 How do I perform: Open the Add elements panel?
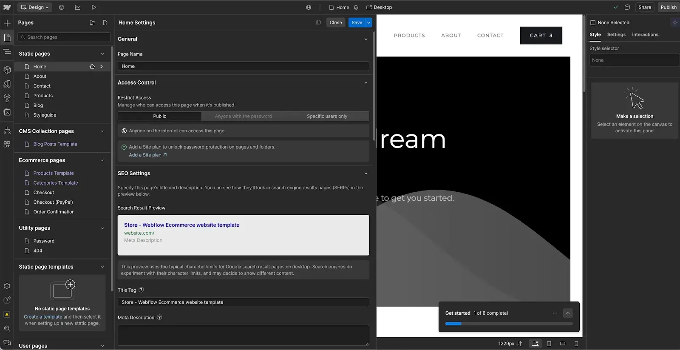pos(7,23)
